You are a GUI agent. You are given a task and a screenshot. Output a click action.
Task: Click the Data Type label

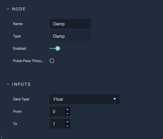[x=21, y=99]
